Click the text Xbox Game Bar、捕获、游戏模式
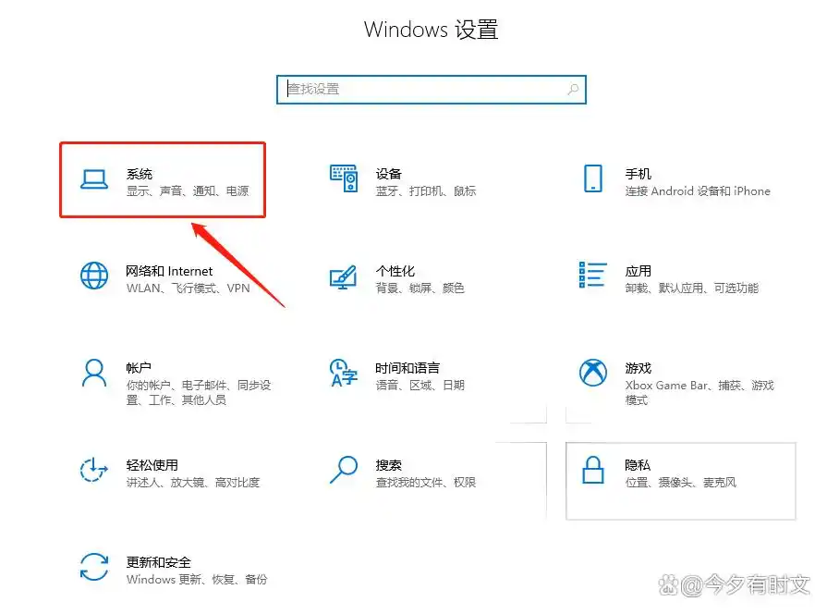827x614 pixels. coord(699,392)
